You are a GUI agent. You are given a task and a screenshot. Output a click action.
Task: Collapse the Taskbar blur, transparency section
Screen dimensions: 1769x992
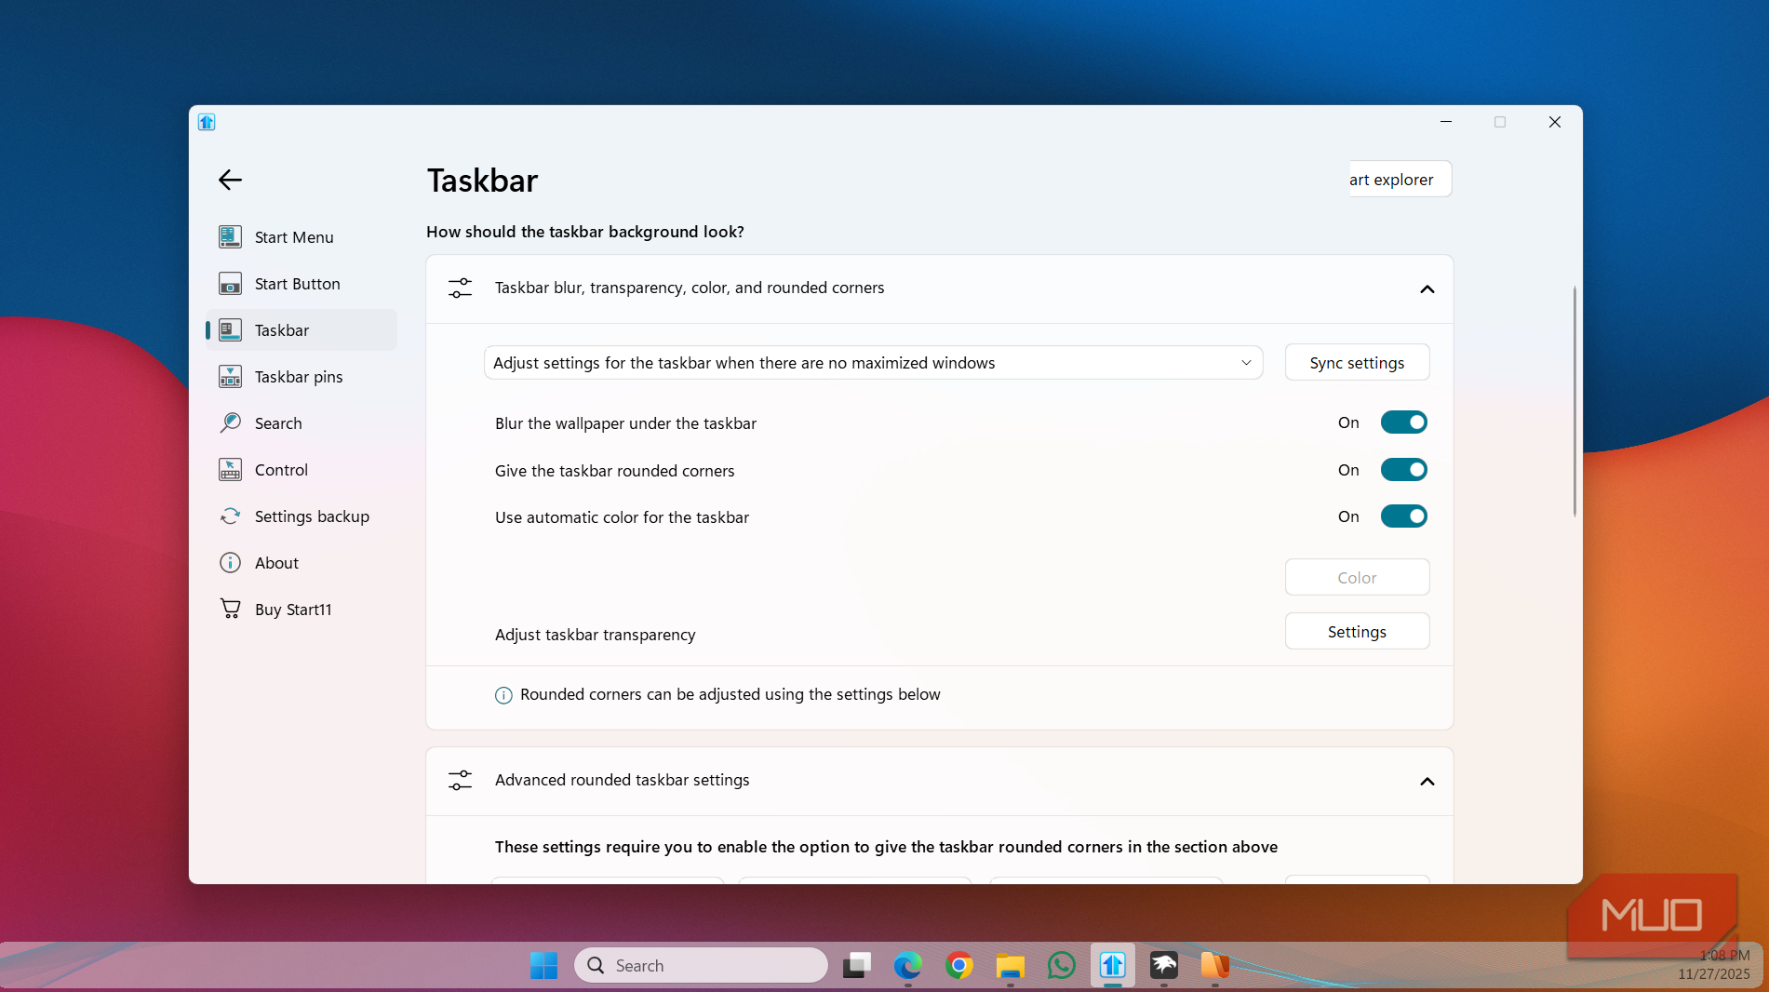[1427, 289]
